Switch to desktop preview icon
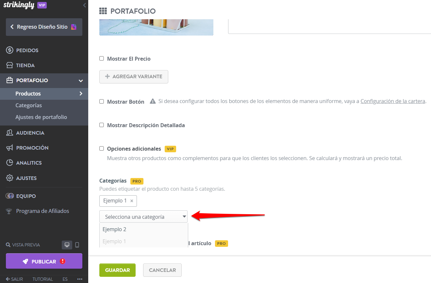431x283 pixels. (x=67, y=245)
